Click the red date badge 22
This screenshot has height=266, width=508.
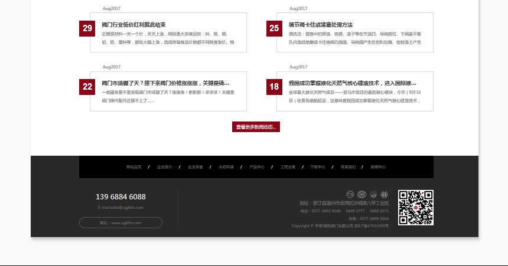(x=87, y=87)
